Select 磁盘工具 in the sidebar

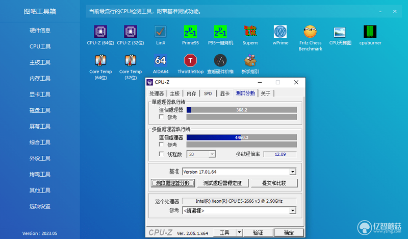coord(40,110)
